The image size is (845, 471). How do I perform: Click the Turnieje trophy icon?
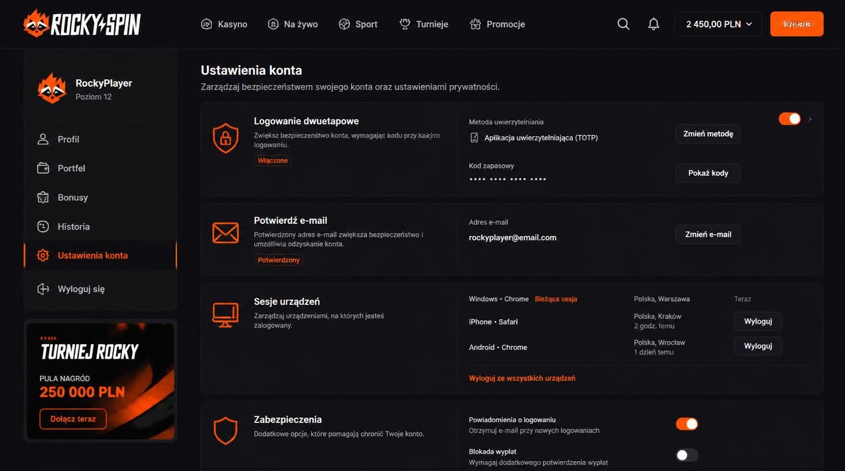point(405,24)
